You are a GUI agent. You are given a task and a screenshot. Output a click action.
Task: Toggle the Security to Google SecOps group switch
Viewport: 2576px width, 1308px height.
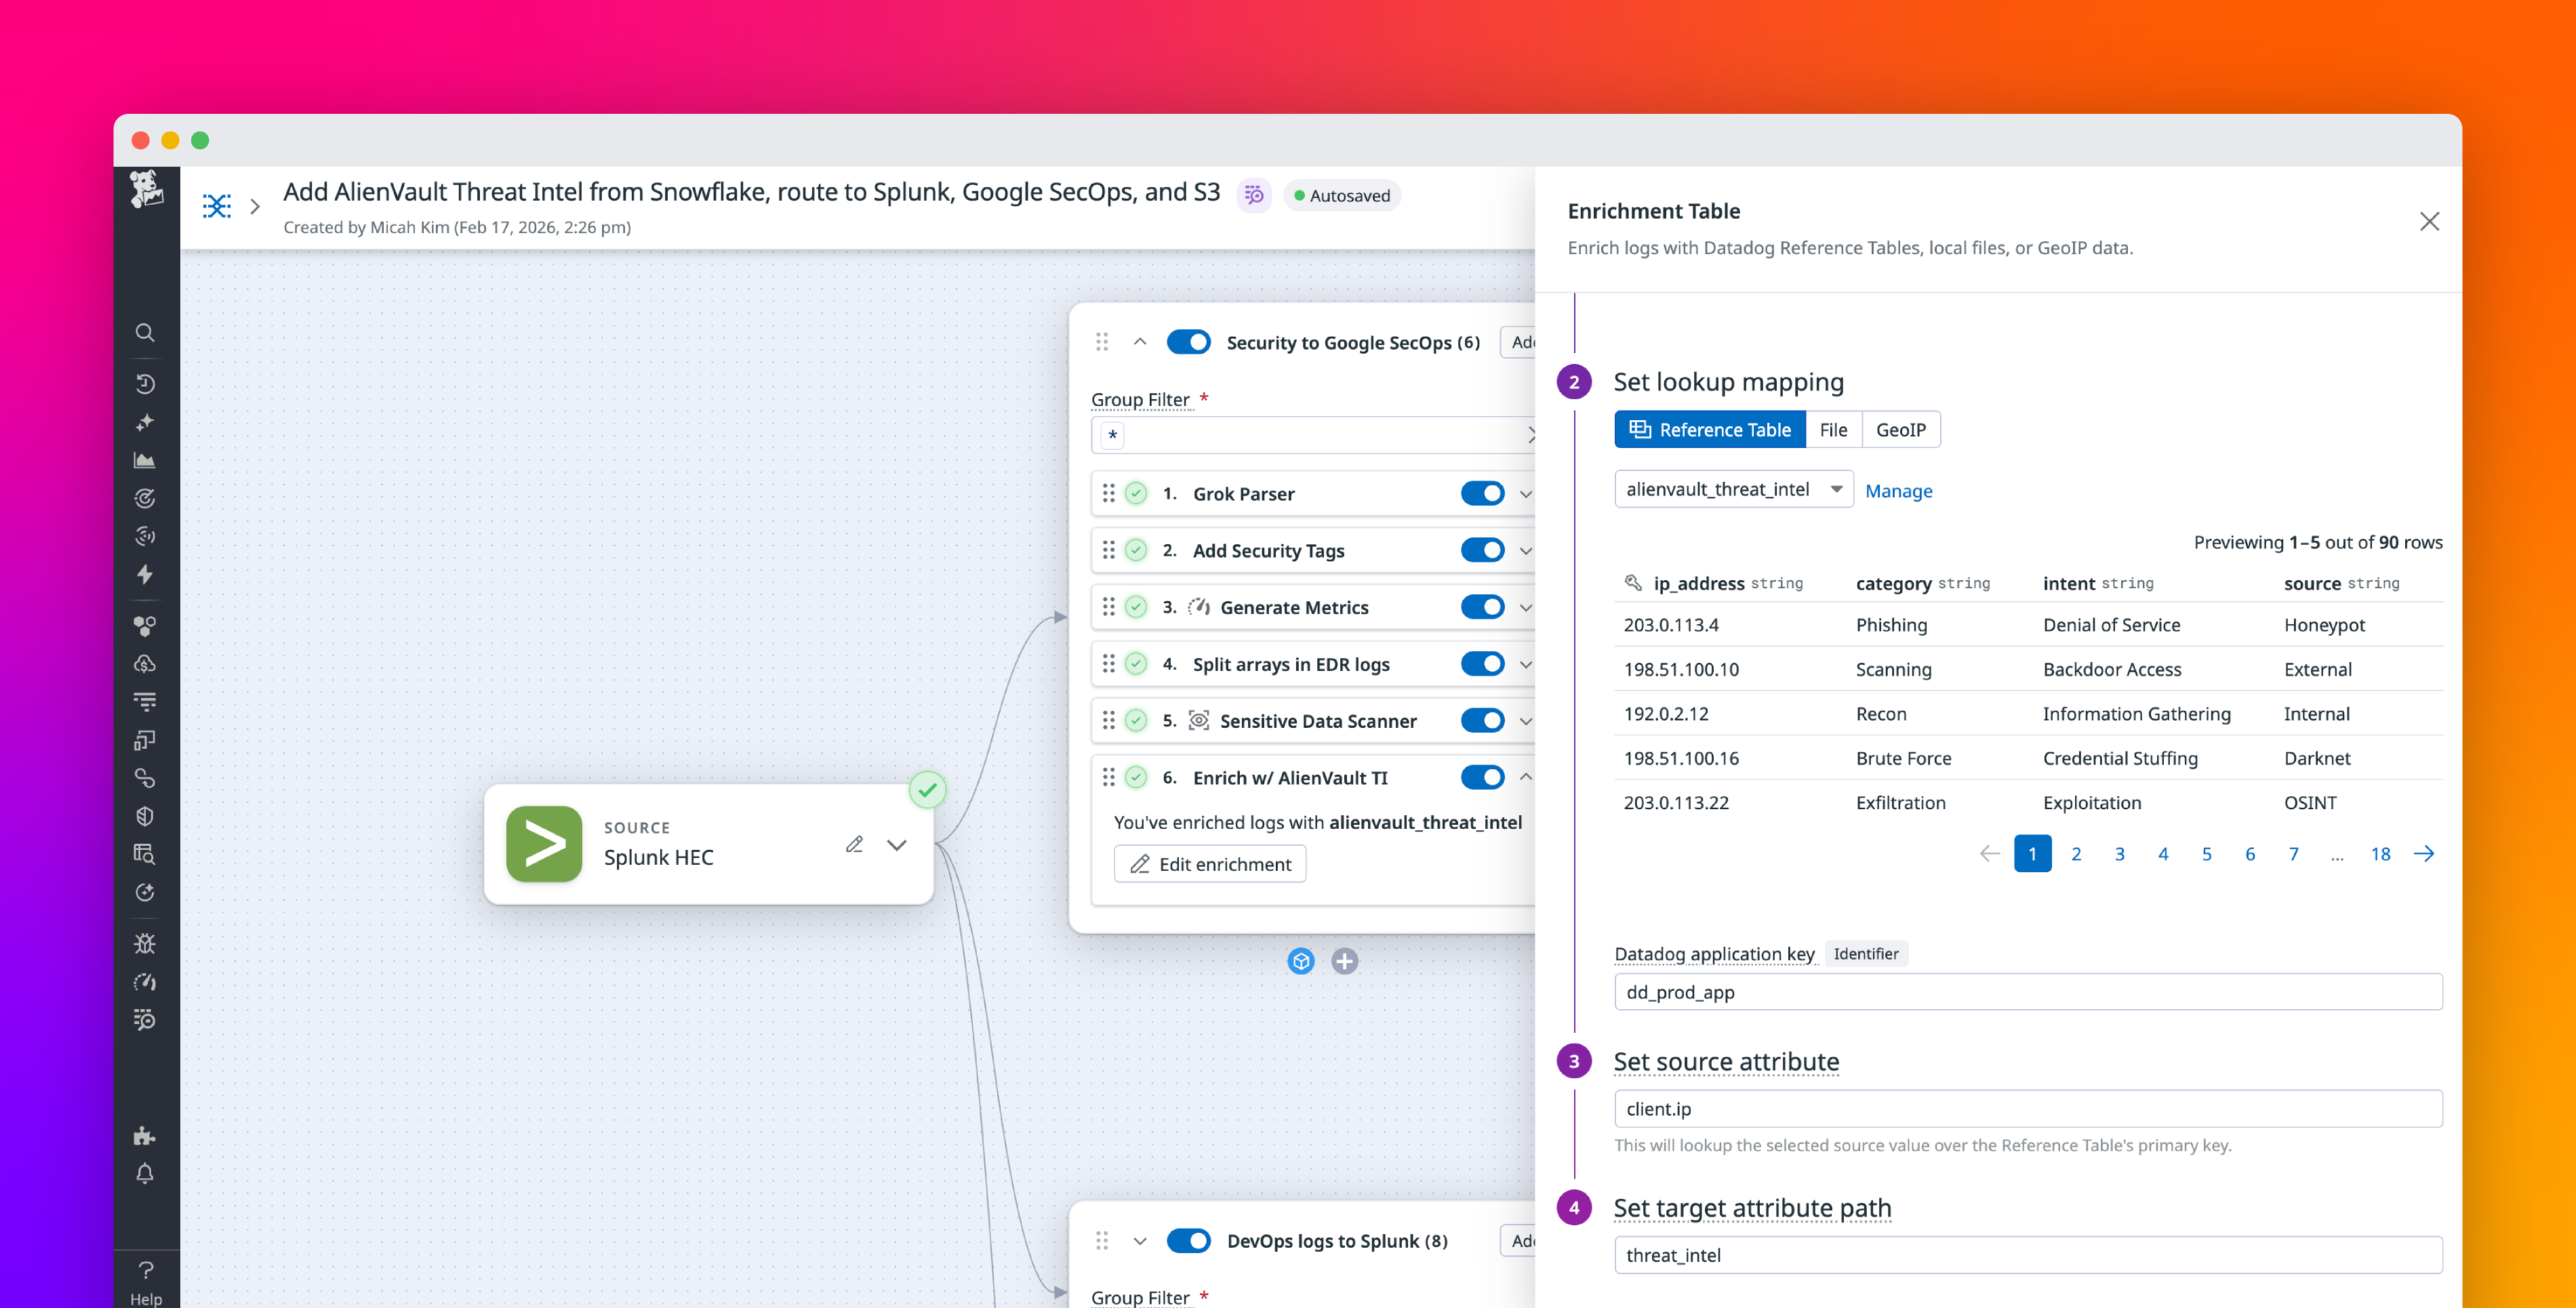[x=1189, y=342]
